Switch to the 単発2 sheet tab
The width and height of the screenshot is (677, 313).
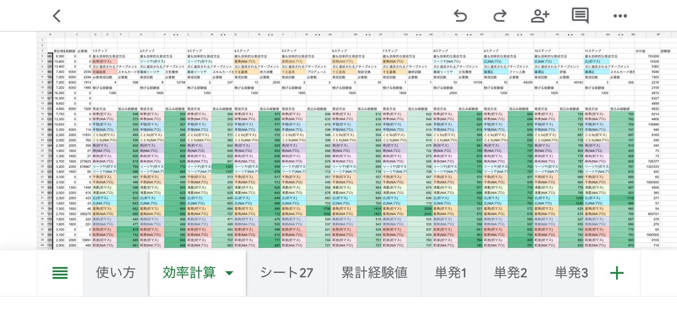511,273
